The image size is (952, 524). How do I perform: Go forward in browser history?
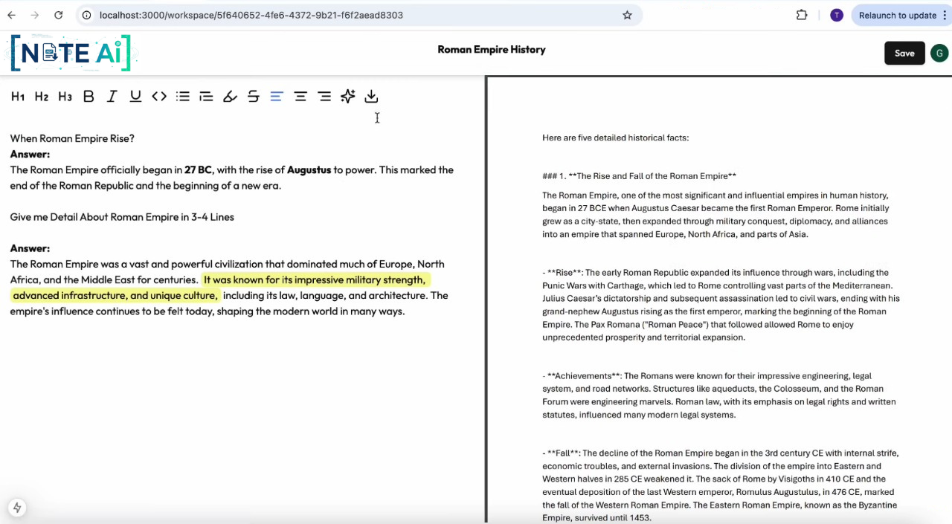point(35,15)
